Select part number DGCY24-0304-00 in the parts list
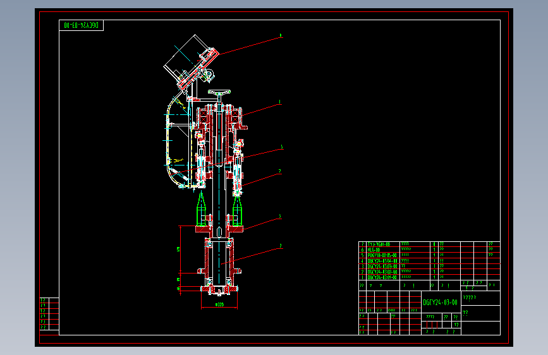This screenshot has height=355, width=548. coord(382,261)
